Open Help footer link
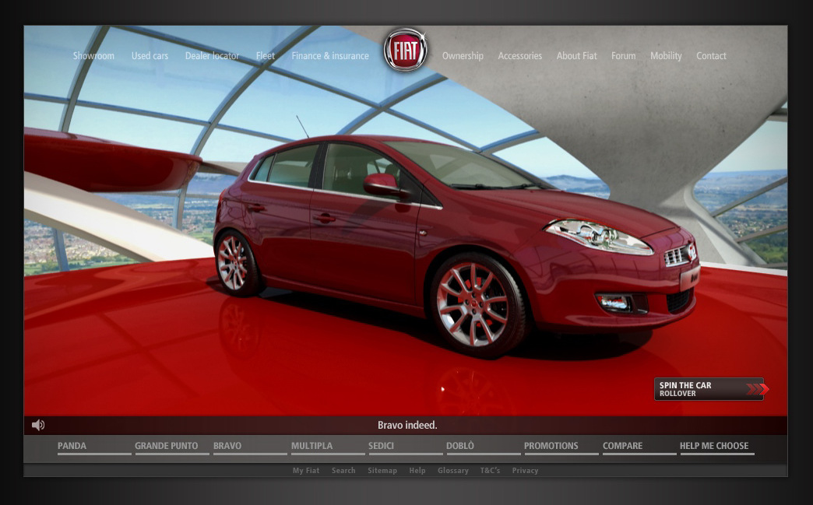 coord(417,470)
